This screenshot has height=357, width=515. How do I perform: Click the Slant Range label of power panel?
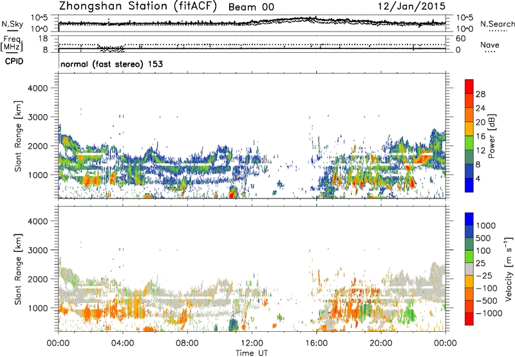tap(18, 136)
